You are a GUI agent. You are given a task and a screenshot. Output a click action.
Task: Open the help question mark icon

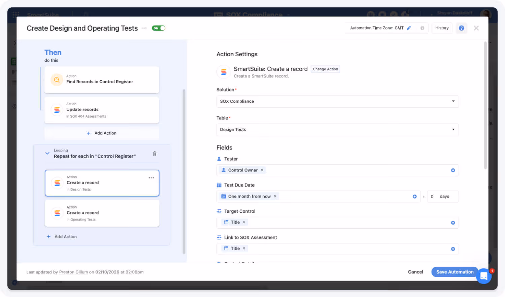(x=461, y=28)
